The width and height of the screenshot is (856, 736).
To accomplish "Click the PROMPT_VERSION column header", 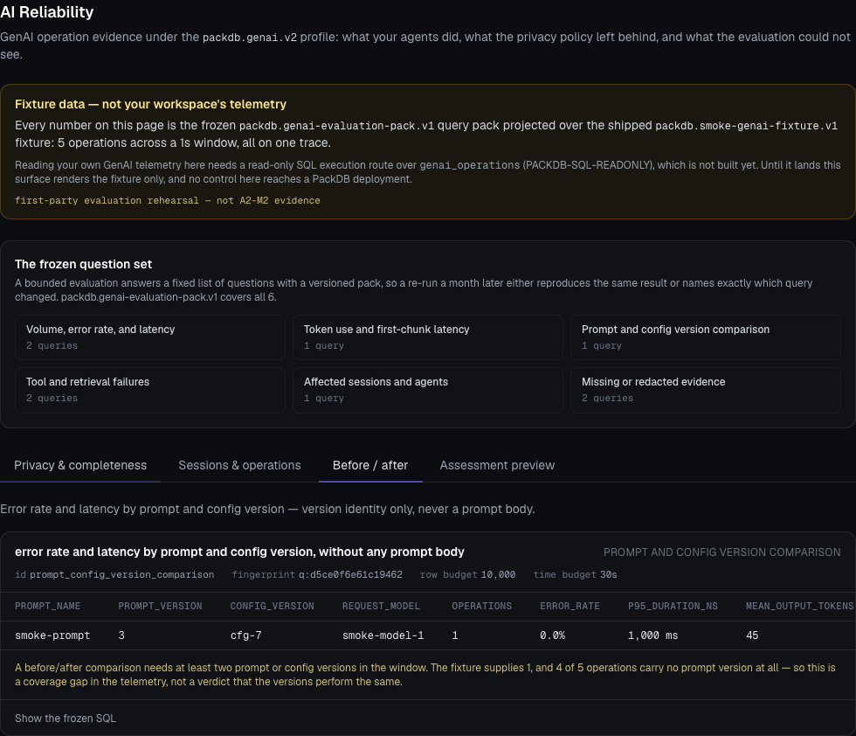I will point(160,606).
